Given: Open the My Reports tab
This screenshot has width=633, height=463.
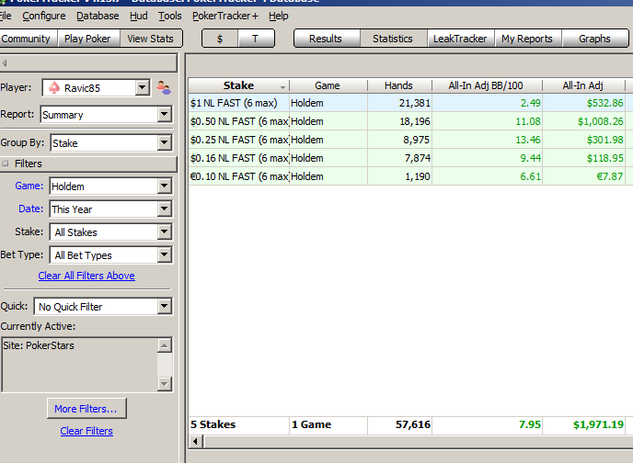Looking at the screenshot, I should coord(527,39).
